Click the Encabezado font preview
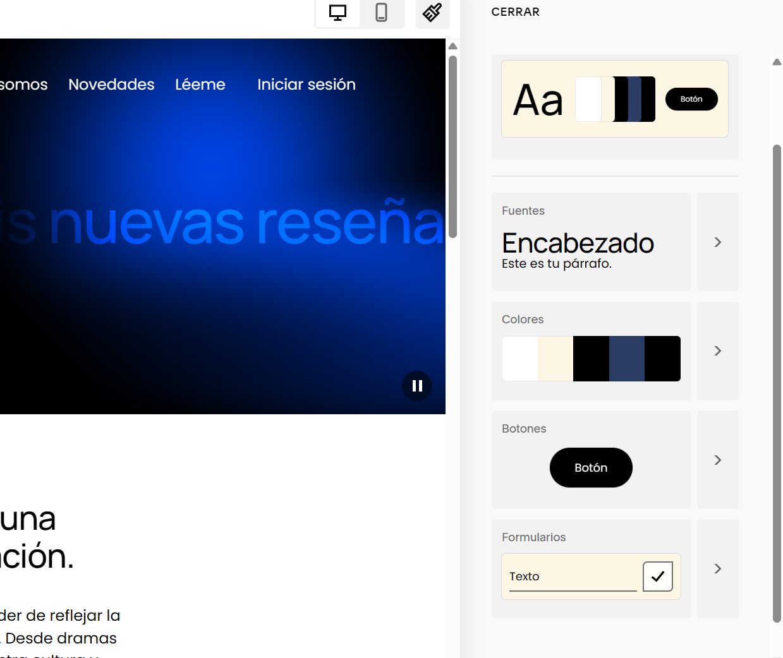 [578, 244]
